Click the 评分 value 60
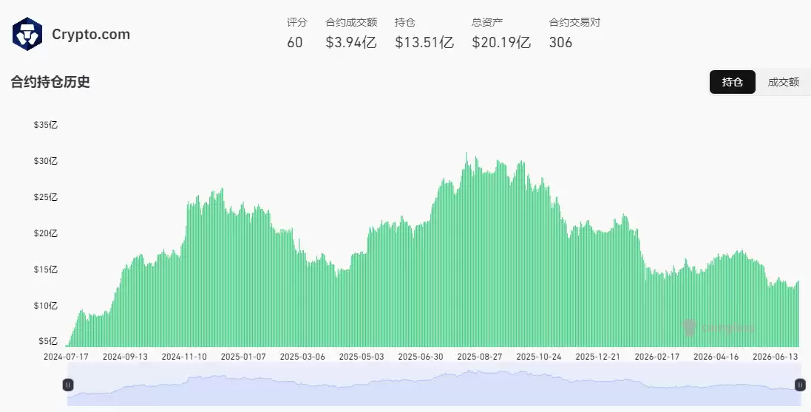The image size is (811, 412). point(295,42)
